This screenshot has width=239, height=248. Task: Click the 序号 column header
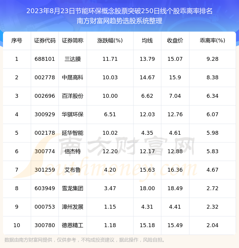click(x=17, y=41)
